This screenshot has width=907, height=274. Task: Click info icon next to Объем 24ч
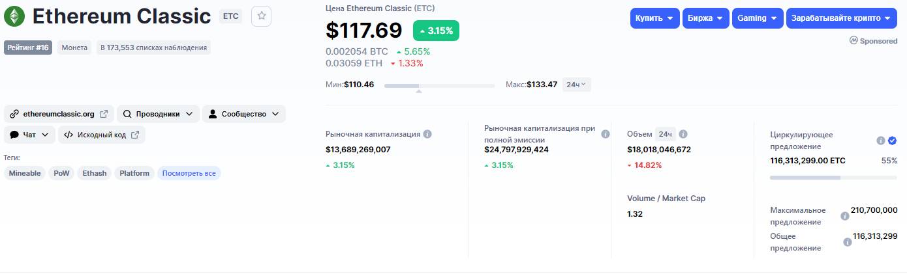tap(683, 134)
